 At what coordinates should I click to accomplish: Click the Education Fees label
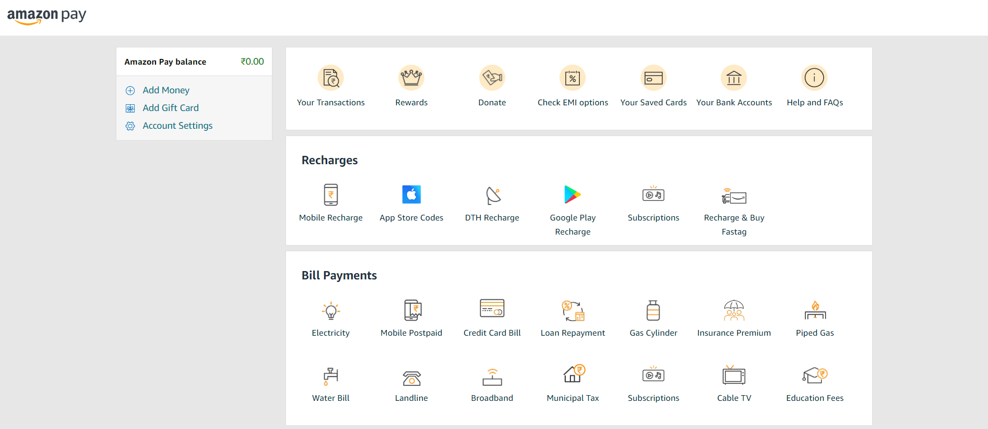click(x=815, y=398)
